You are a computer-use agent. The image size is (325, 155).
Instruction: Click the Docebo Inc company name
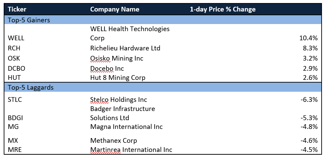click(x=107, y=68)
